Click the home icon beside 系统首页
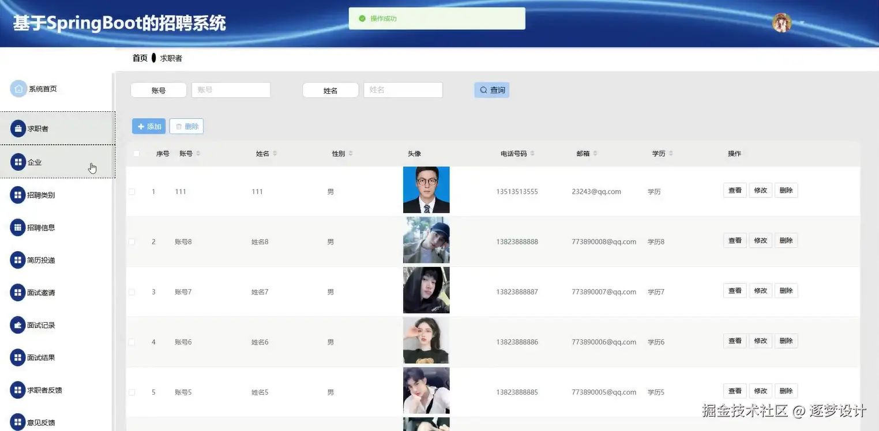 pos(18,89)
